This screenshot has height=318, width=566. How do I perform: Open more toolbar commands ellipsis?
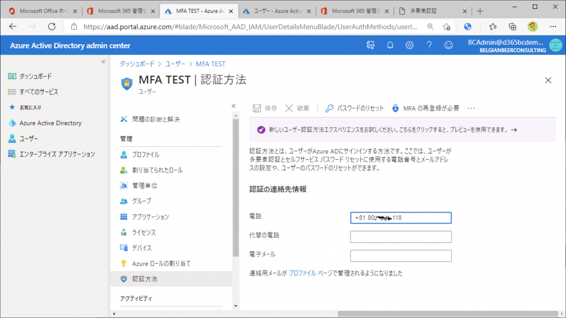tap(471, 108)
